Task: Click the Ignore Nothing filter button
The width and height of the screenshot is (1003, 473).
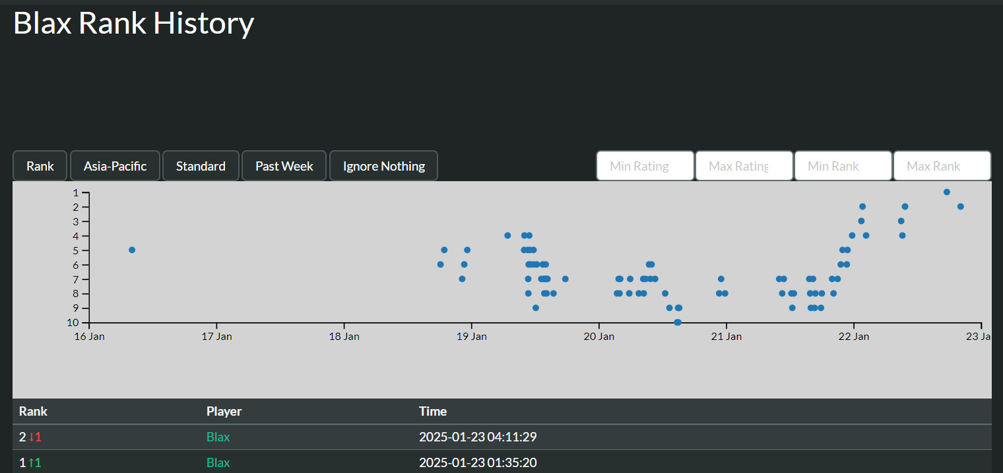Action: [383, 166]
